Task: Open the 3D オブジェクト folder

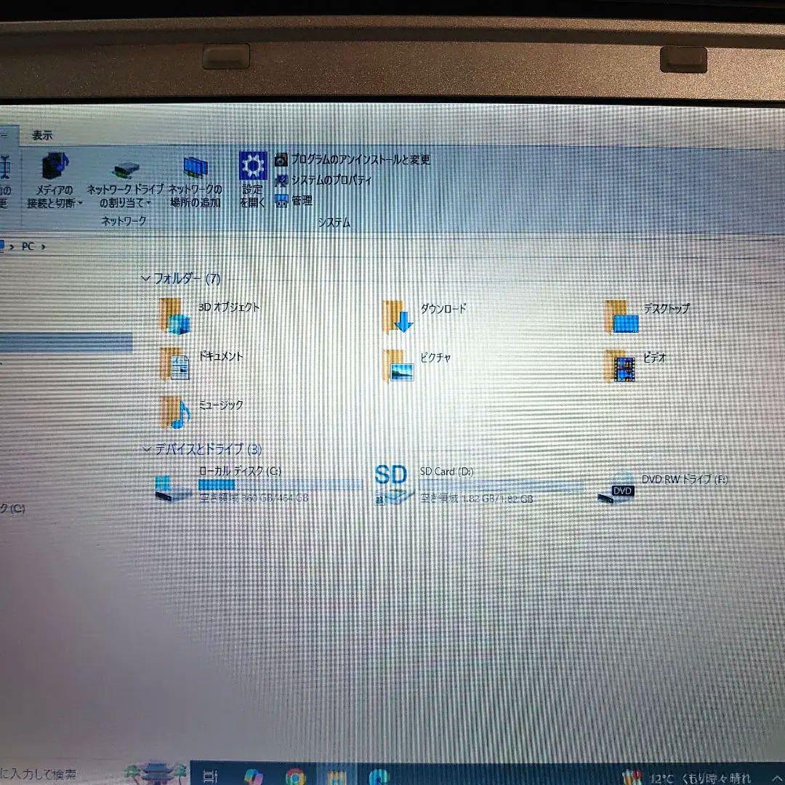Action: click(174, 316)
